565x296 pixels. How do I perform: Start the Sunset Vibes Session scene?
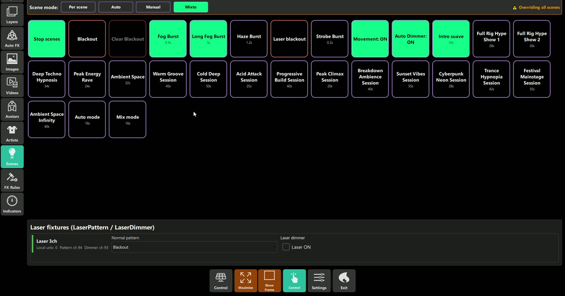point(411,79)
